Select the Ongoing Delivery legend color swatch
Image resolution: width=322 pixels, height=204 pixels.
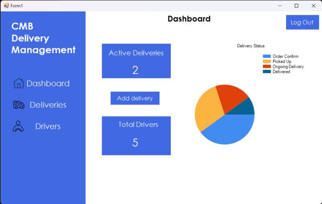click(x=267, y=67)
